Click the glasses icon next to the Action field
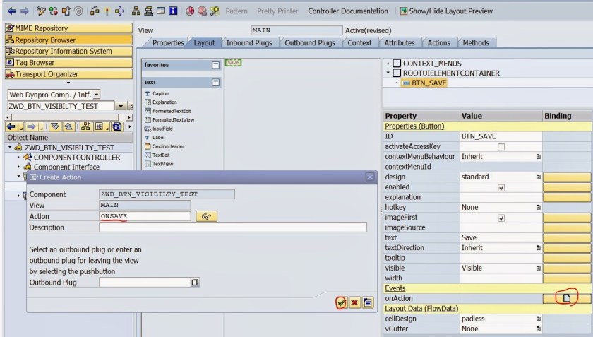This screenshot has width=593, height=337. click(x=206, y=216)
